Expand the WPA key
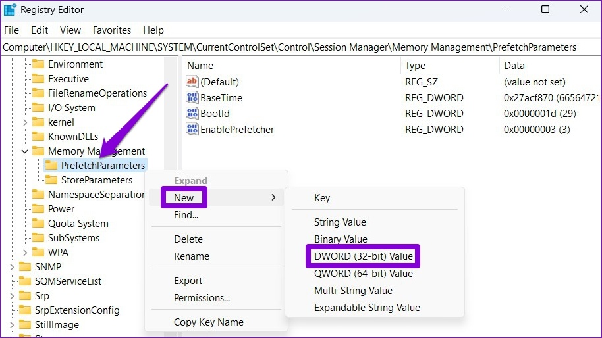The height and width of the screenshot is (338, 602). pos(25,252)
